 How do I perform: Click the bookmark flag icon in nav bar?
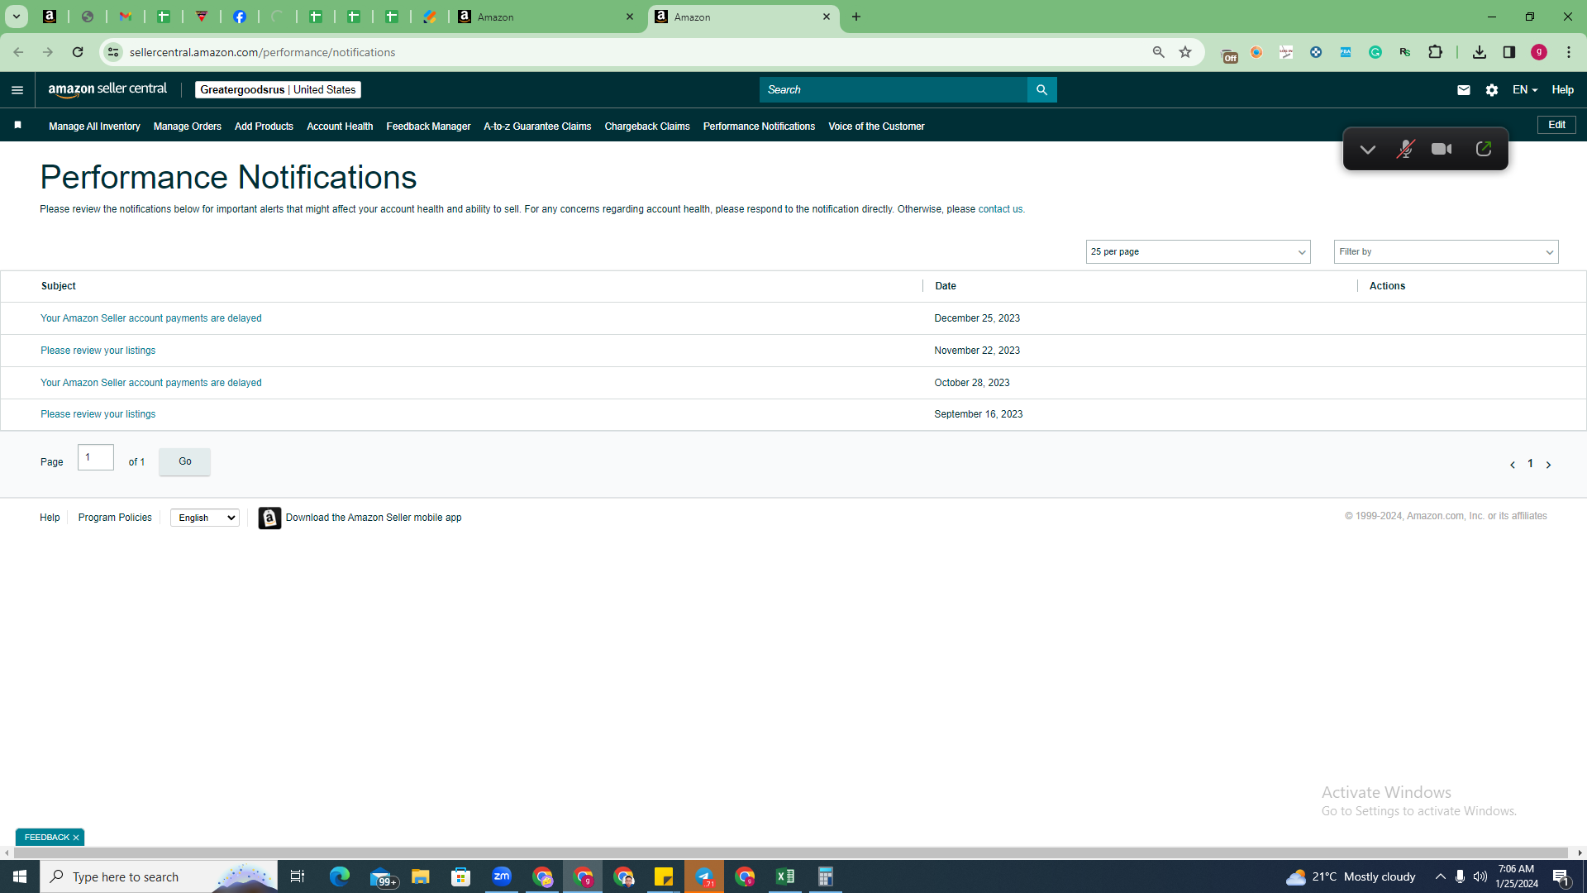(17, 125)
